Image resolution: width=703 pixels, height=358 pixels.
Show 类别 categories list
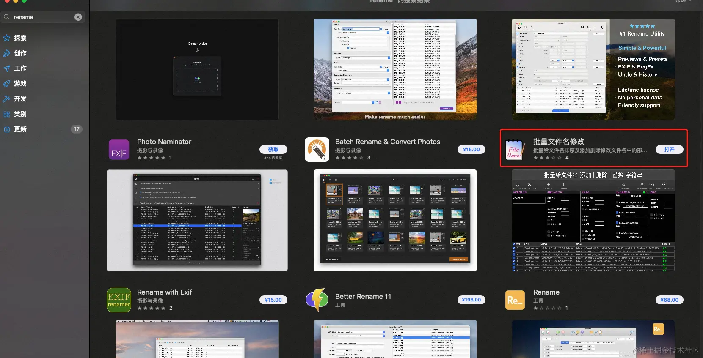tap(20, 114)
